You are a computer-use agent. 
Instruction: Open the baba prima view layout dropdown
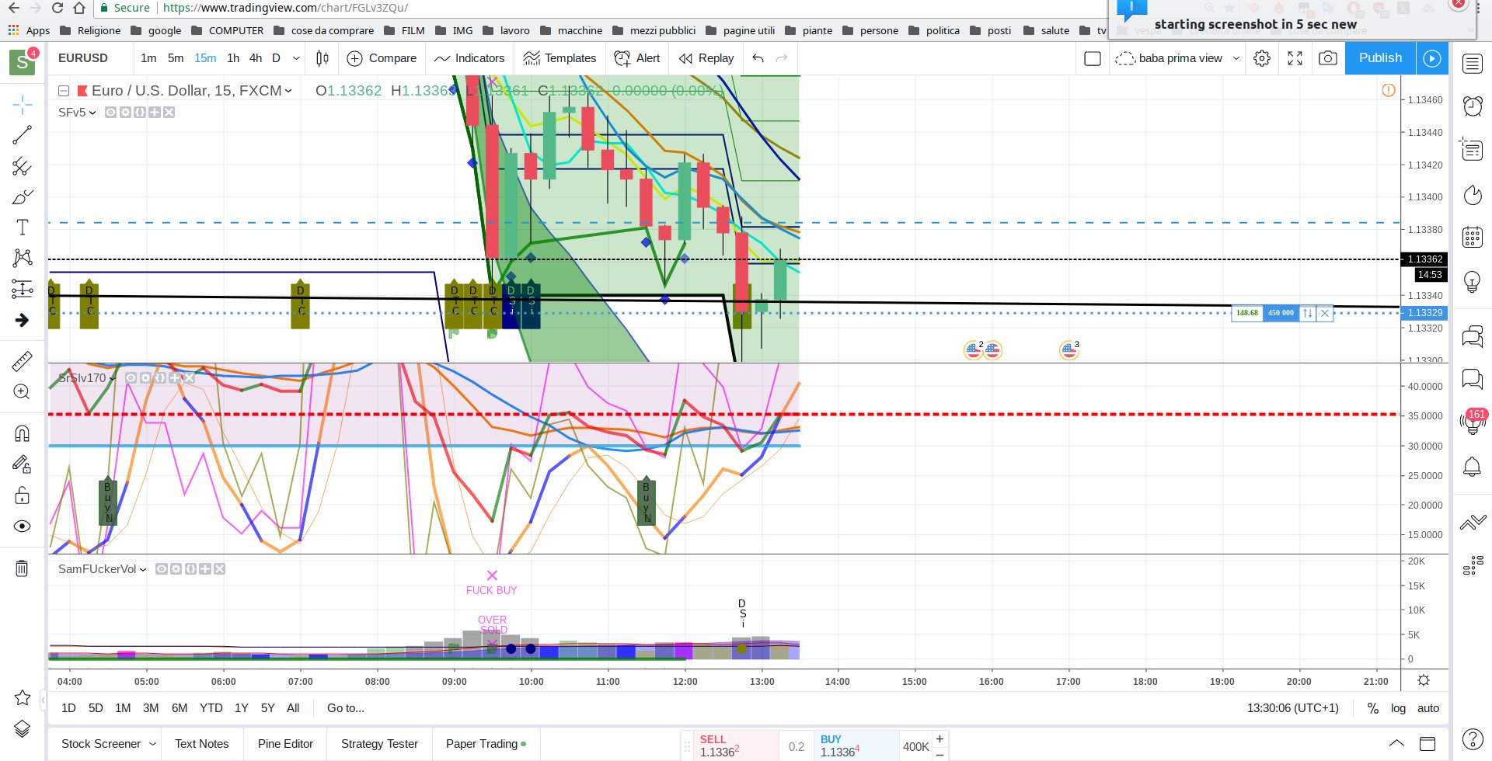[1236, 58]
